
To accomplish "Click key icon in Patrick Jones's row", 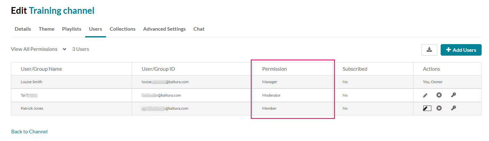I will pyautogui.click(x=453, y=108).
